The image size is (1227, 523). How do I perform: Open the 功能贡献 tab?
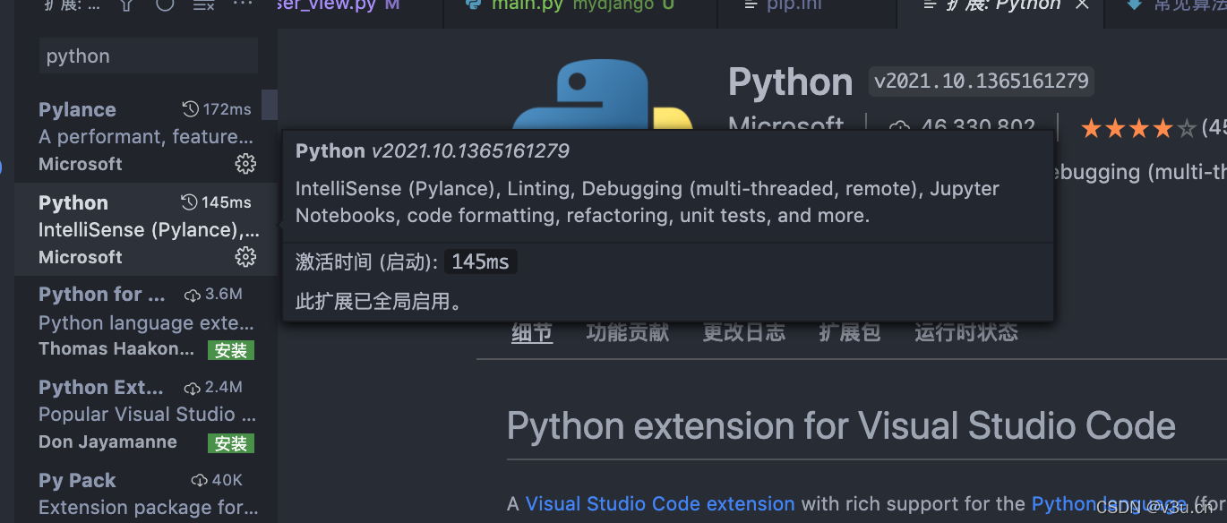pyautogui.click(x=627, y=333)
